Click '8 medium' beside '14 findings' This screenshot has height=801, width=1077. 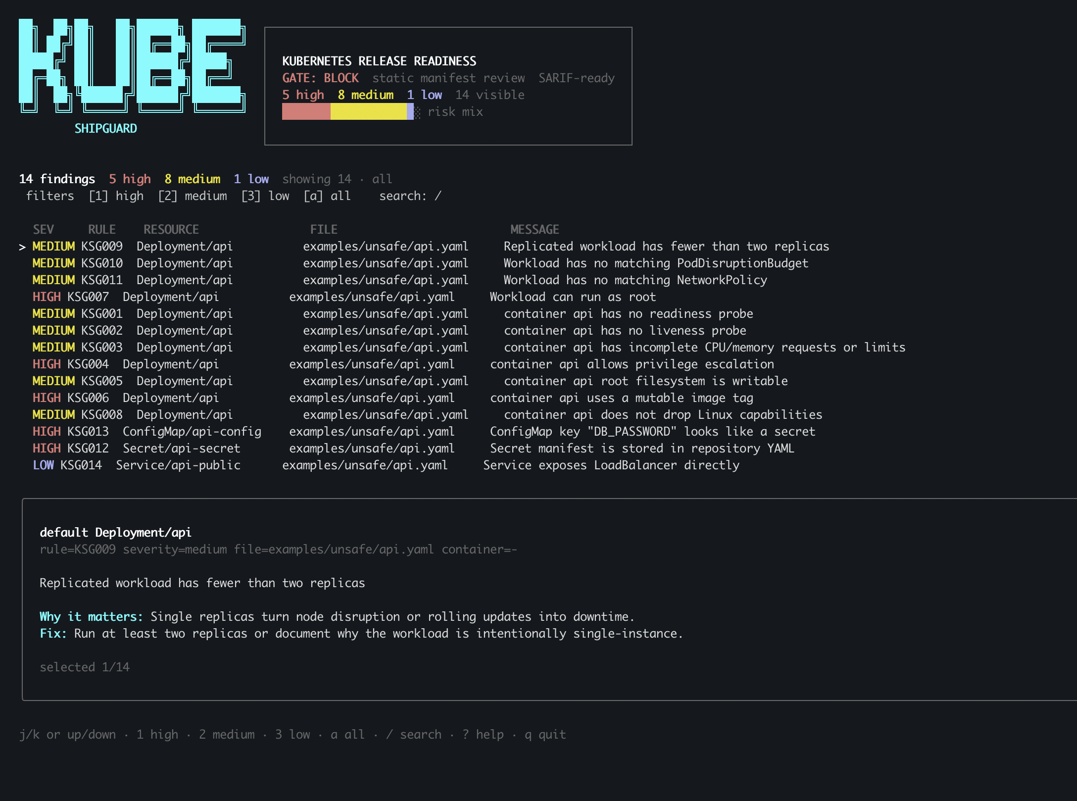coord(193,179)
